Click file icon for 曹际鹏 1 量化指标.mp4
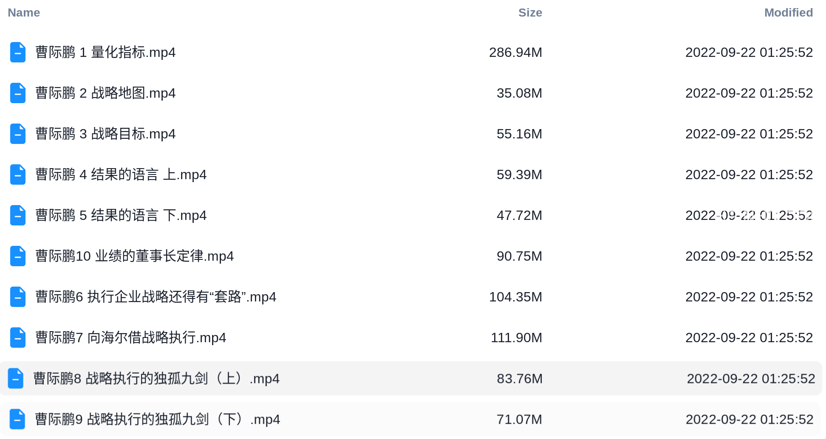The height and width of the screenshot is (439, 826). [18, 52]
